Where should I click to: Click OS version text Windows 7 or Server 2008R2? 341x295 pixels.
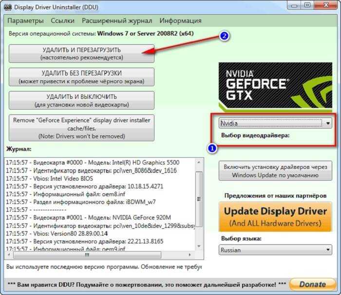145,34
